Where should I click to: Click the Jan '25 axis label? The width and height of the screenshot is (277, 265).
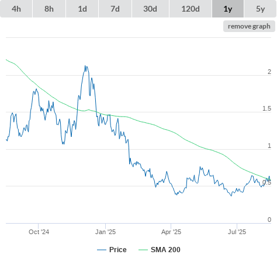pos(105,232)
